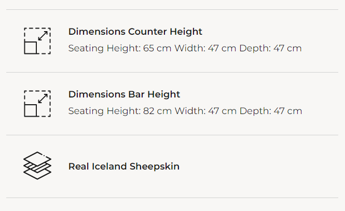Click Seating Height 82 cm text

[x=120, y=111]
